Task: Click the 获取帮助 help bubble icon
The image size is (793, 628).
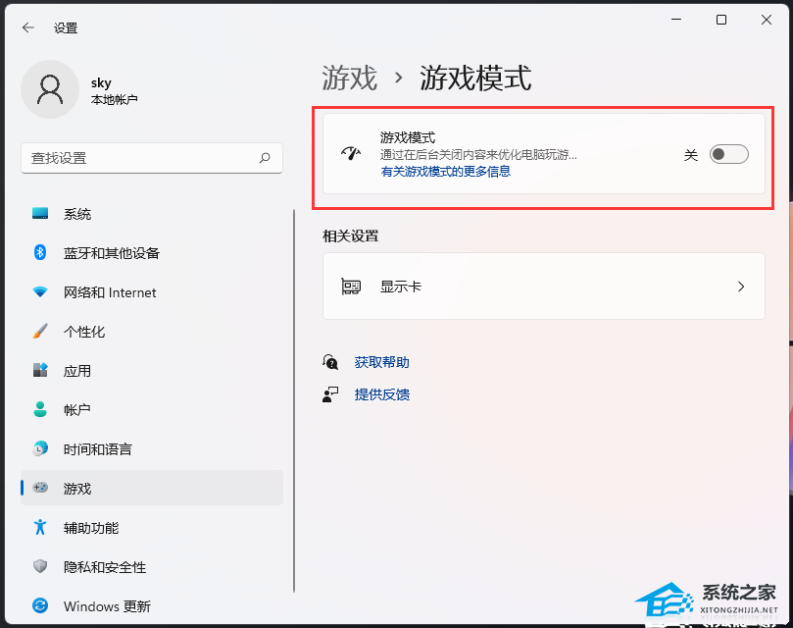Action: point(330,362)
